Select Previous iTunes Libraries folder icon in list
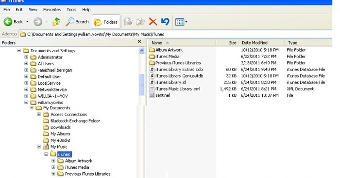The width and height of the screenshot is (340, 178). pyautogui.click(x=152, y=63)
